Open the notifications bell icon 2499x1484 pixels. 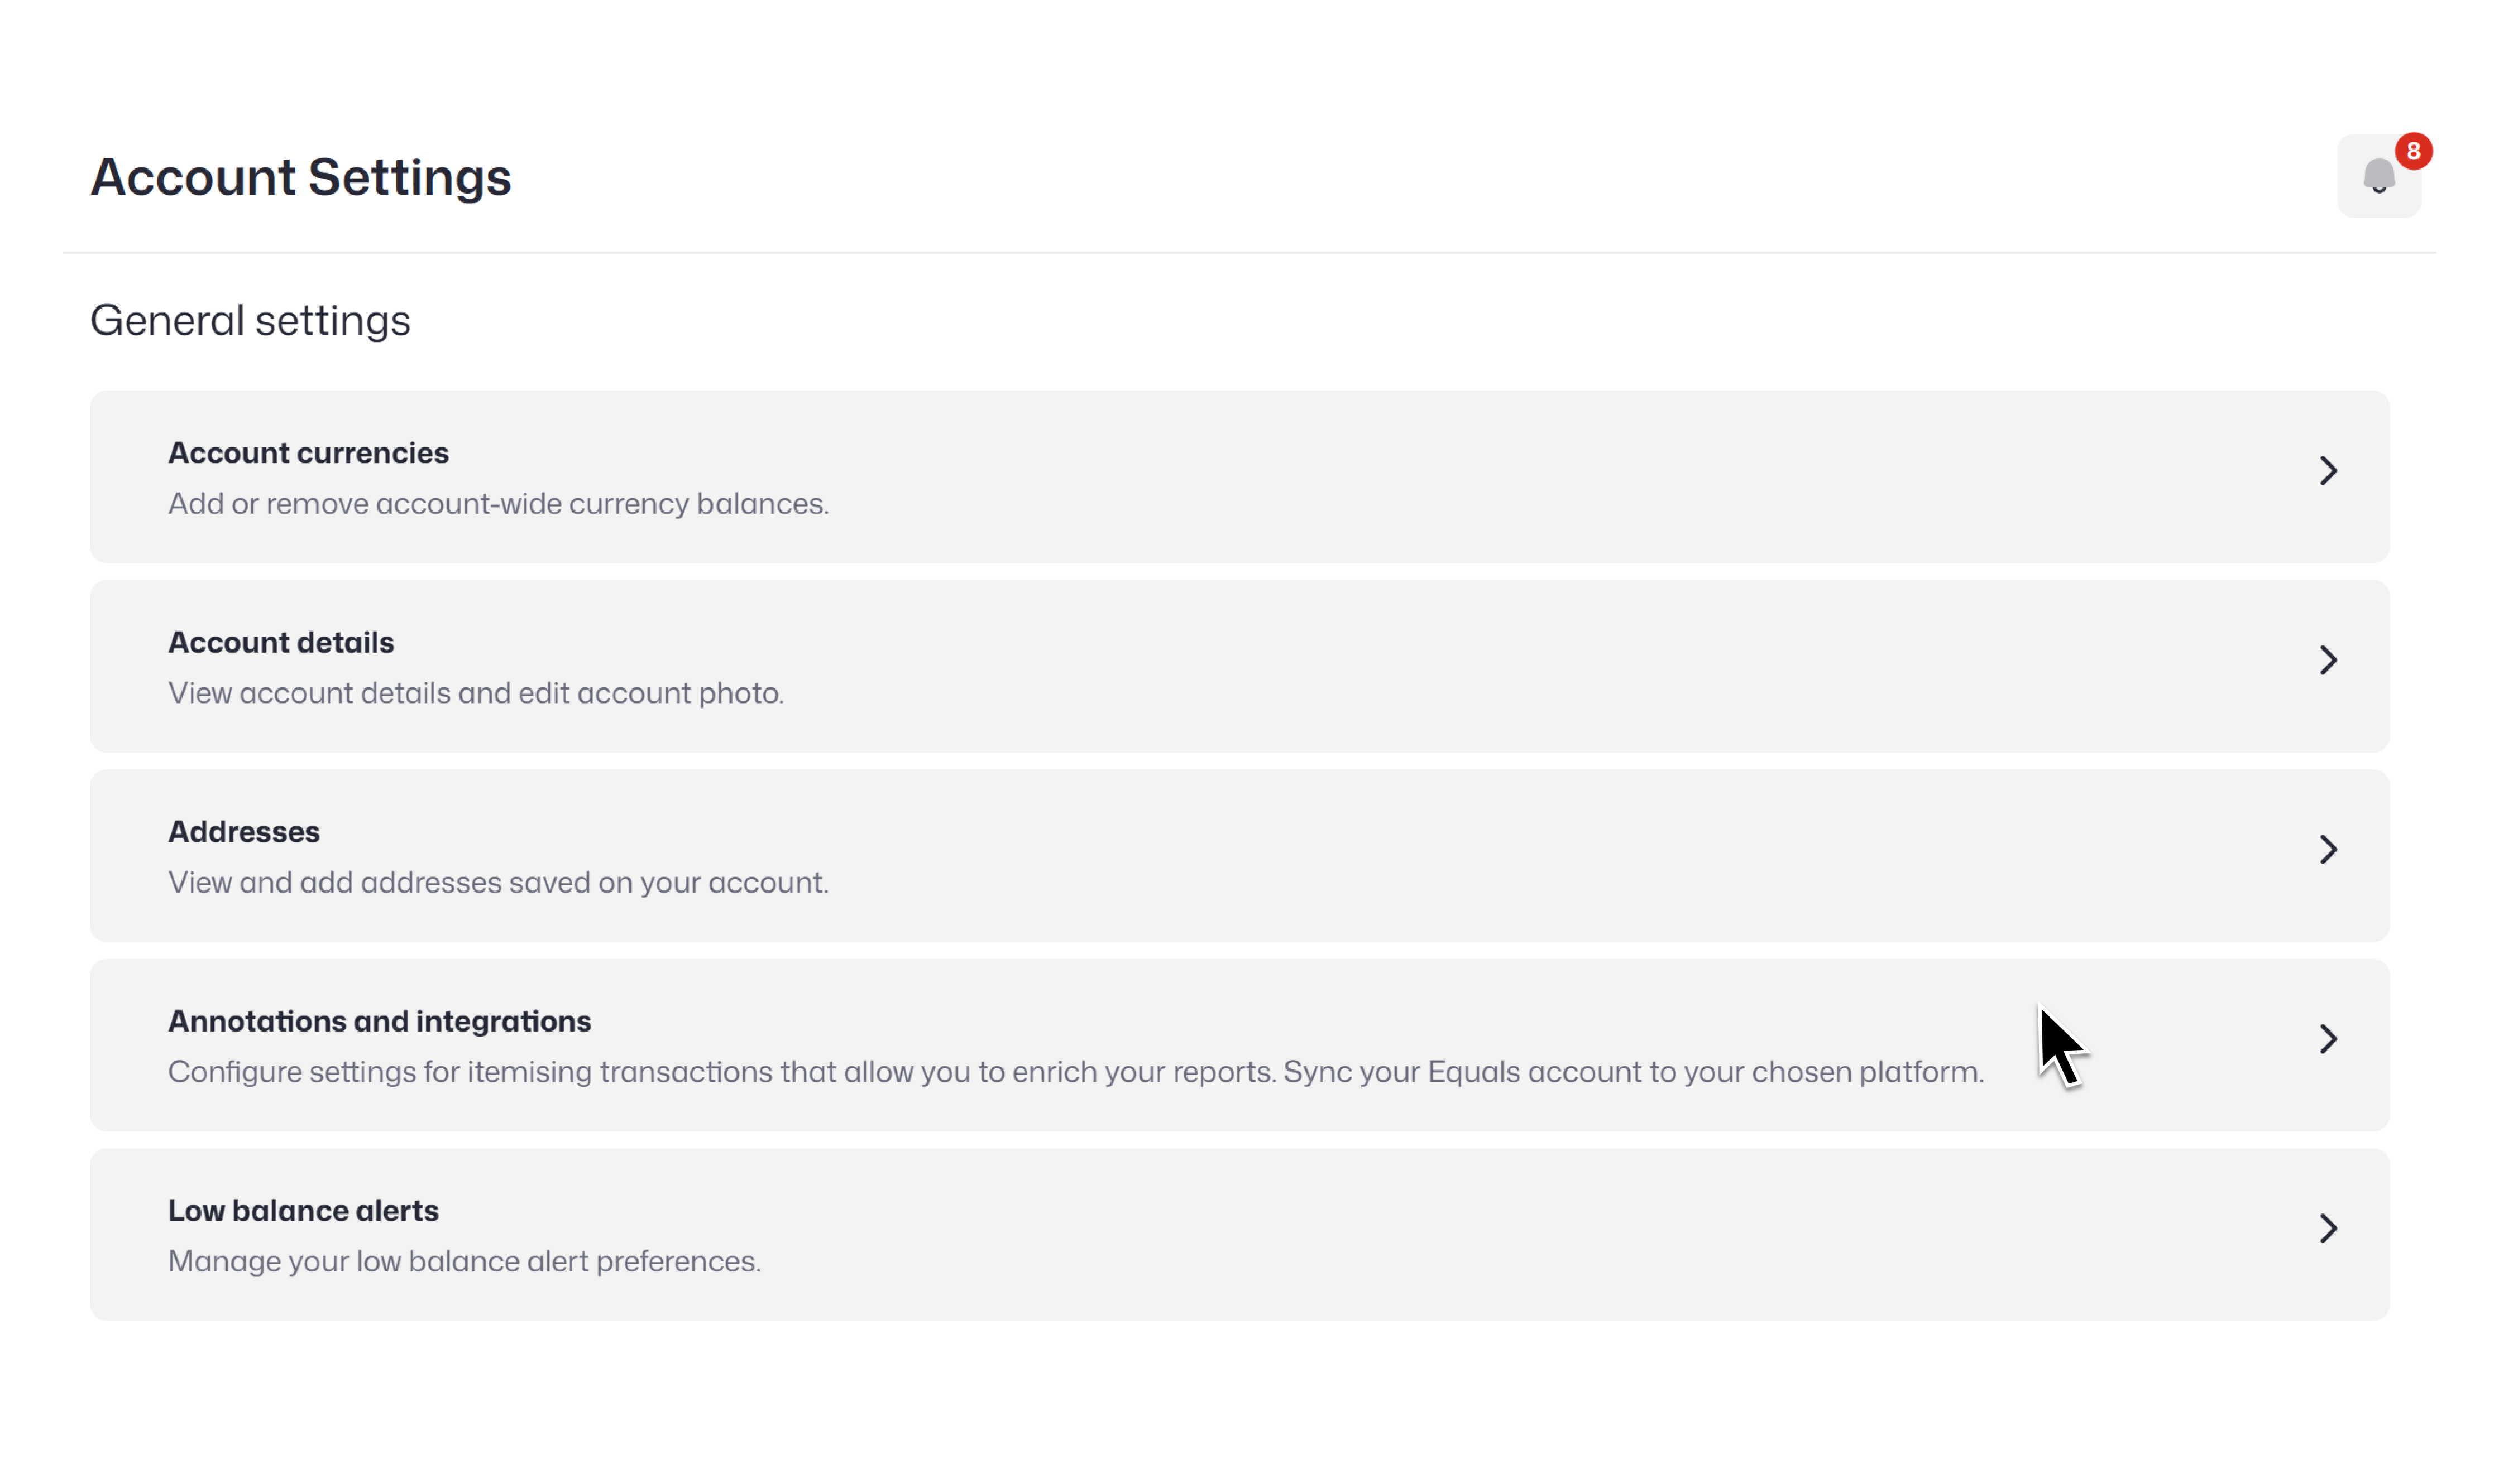click(x=2378, y=176)
